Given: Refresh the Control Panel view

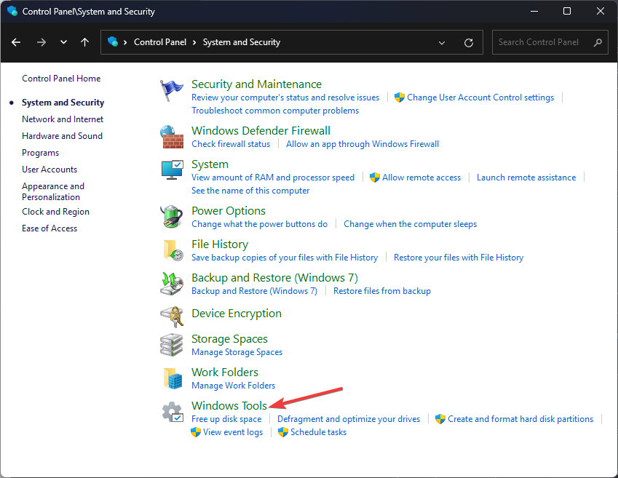Looking at the screenshot, I should (469, 42).
